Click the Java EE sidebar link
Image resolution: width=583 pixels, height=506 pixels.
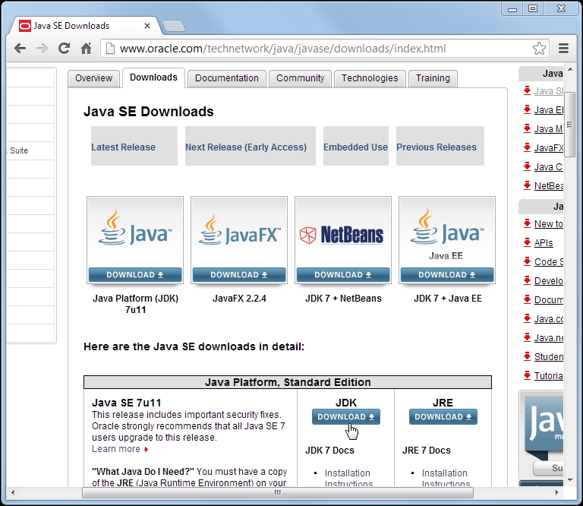[548, 109]
